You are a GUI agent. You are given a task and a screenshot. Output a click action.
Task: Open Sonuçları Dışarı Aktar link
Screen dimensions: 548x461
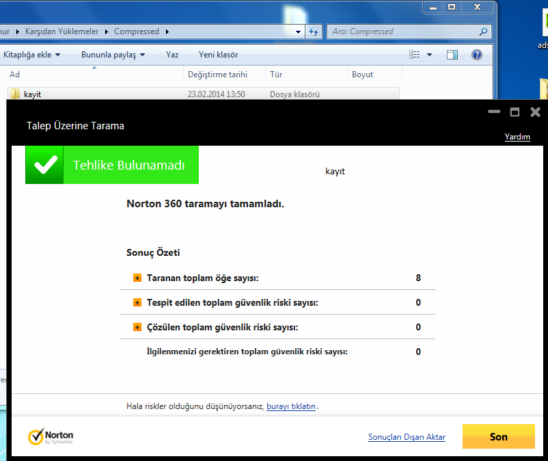pyautogui.click(x=407, y=437)
